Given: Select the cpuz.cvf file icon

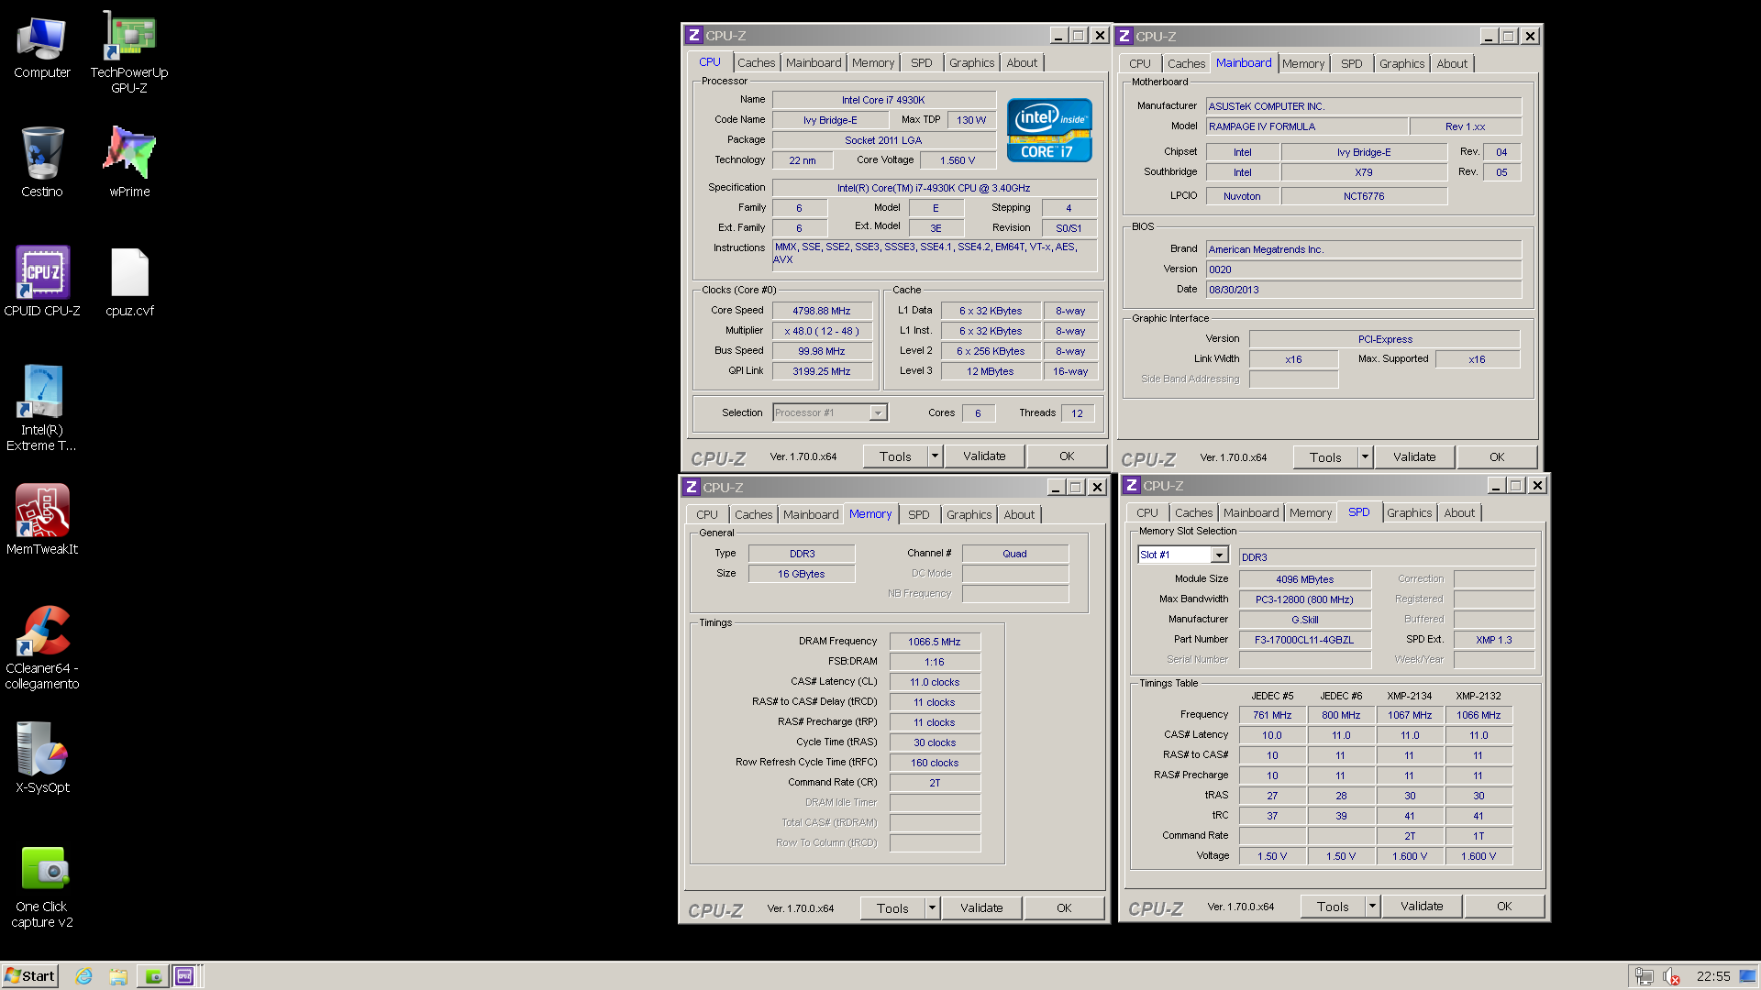Looking at the screenshot, I should click(x=129, y=281).
